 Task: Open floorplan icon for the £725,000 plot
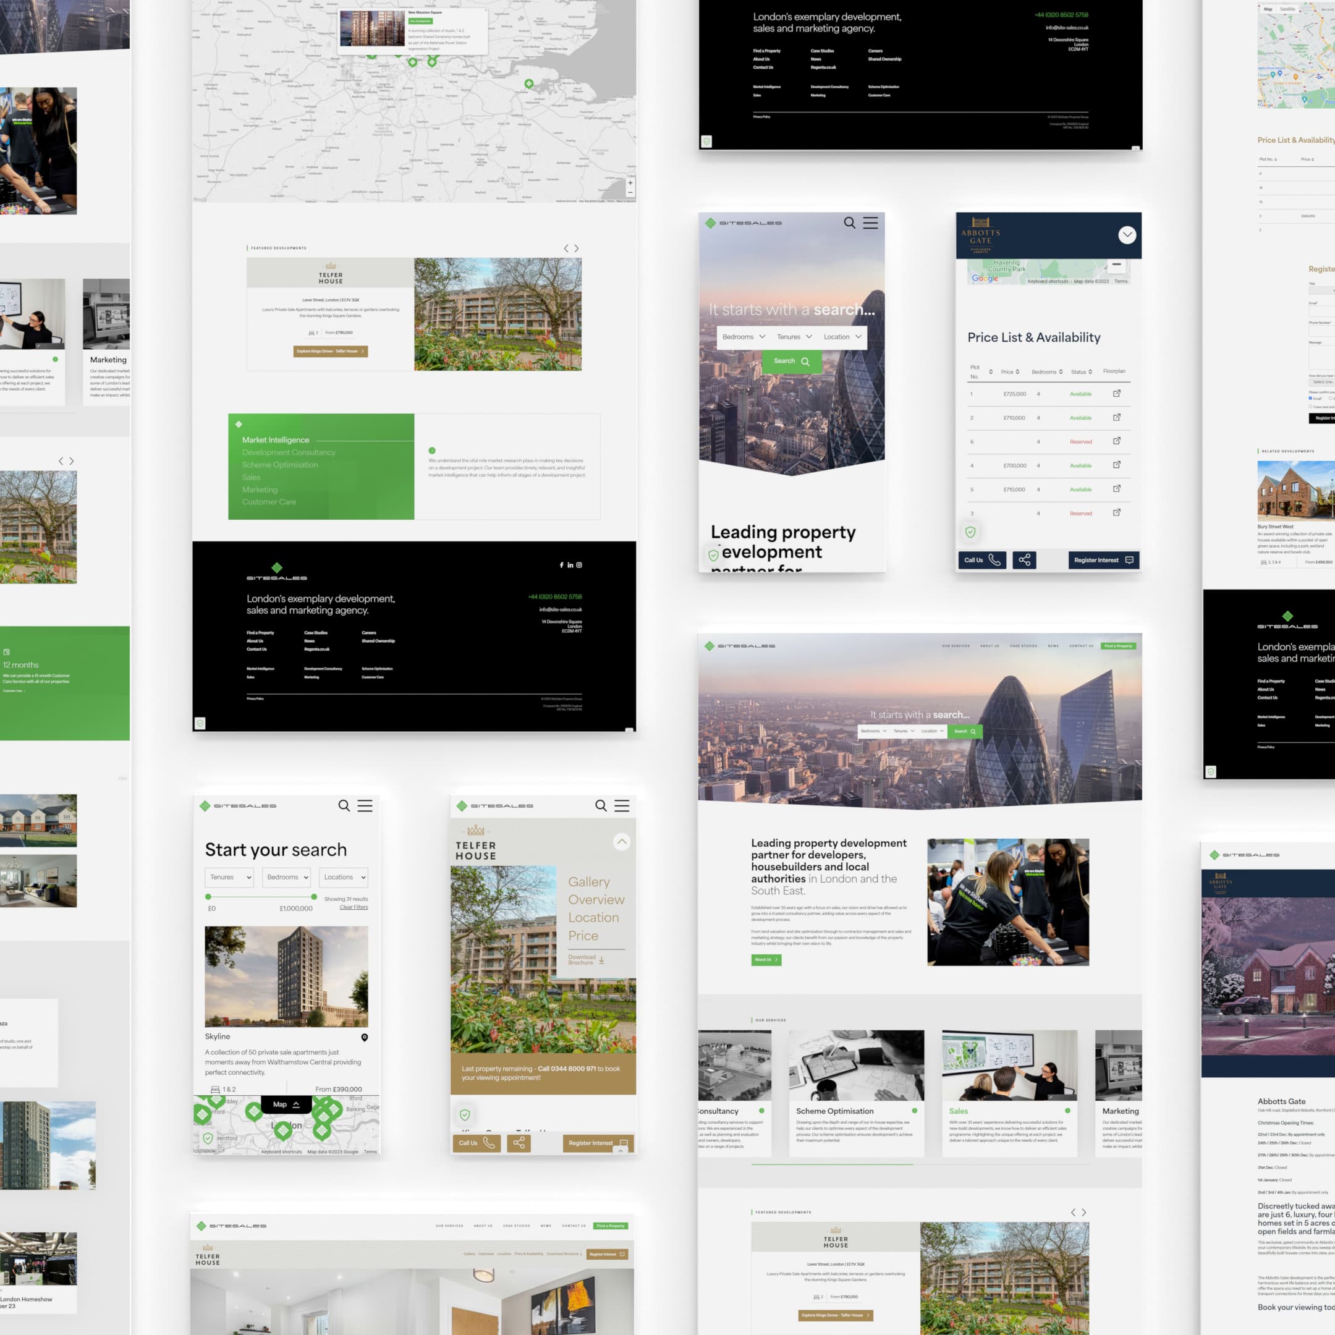(1117, 393)
